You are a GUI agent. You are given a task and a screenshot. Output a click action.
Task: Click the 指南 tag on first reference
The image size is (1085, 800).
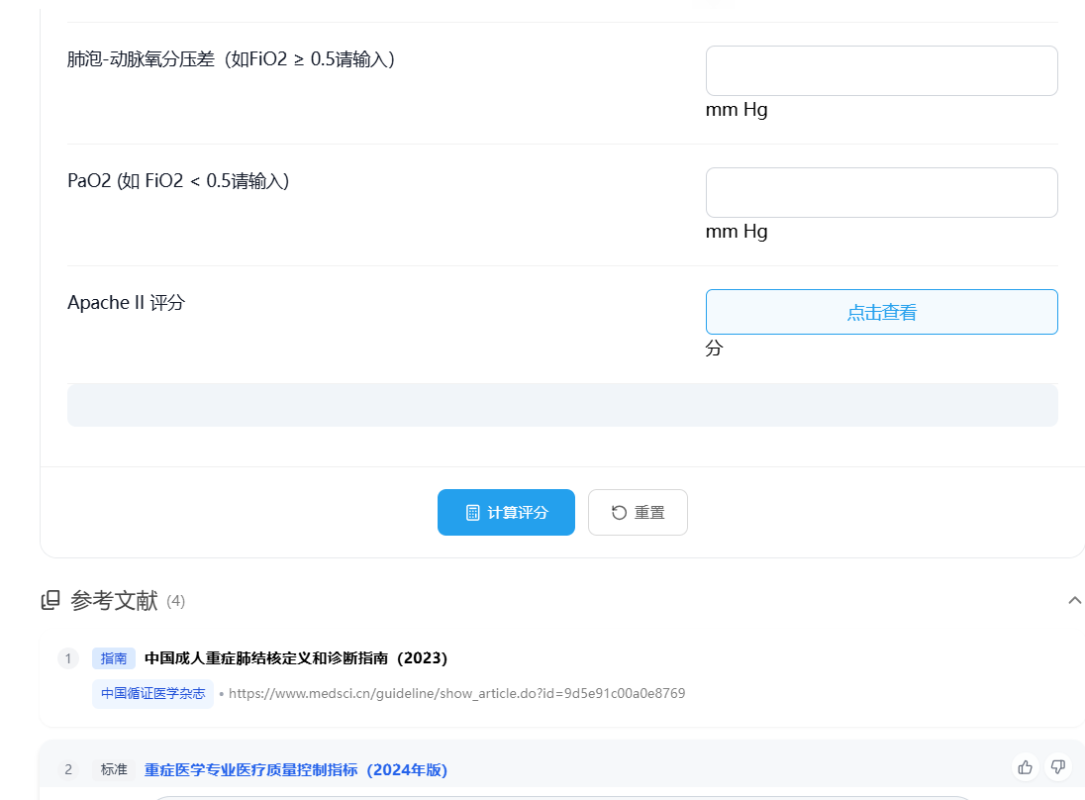114,658
